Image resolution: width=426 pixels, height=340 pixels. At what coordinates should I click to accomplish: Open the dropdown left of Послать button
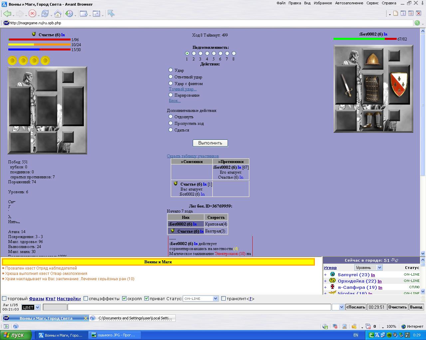[x=338, y=307]
